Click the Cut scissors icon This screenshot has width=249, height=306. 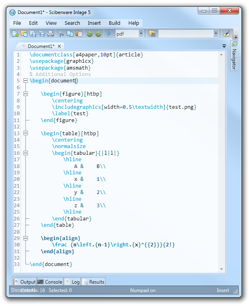coord(61,34)
